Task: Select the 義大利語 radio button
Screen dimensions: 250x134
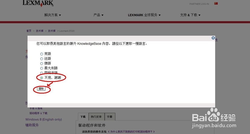Action: pos(41,68)
